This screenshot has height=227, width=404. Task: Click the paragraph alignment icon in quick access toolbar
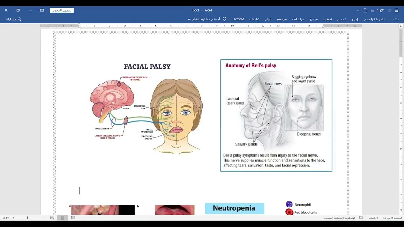pos(373,10)
